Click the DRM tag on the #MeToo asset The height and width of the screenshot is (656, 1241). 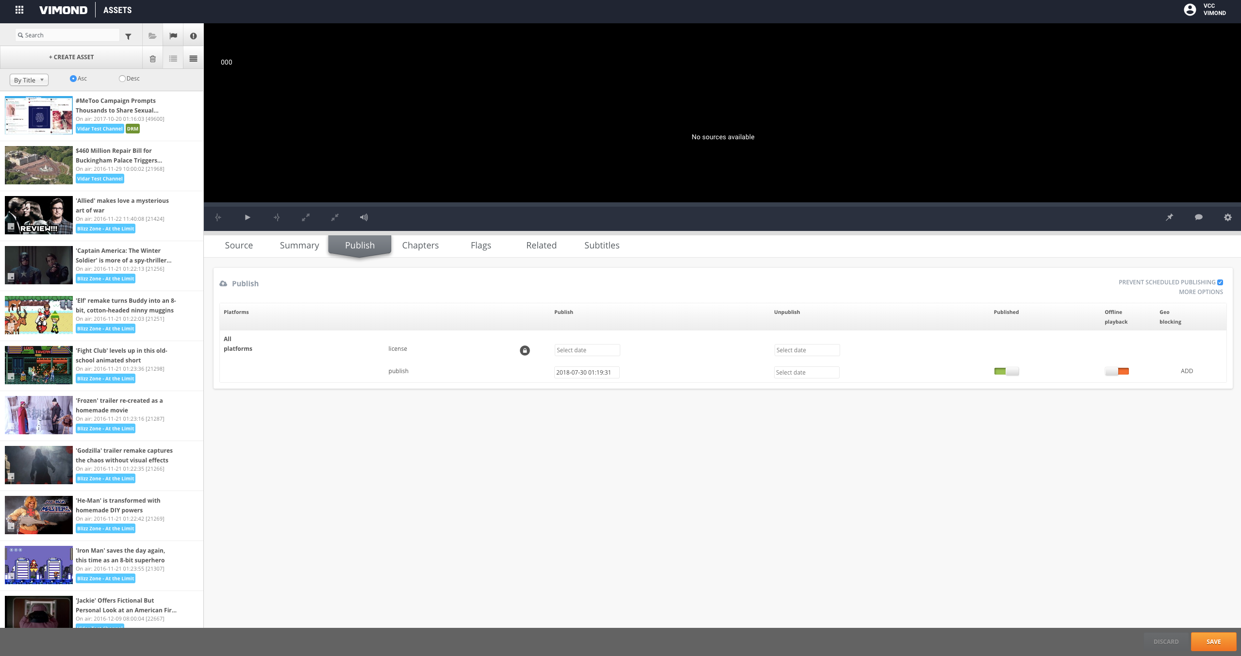click(x=132, y=129)
